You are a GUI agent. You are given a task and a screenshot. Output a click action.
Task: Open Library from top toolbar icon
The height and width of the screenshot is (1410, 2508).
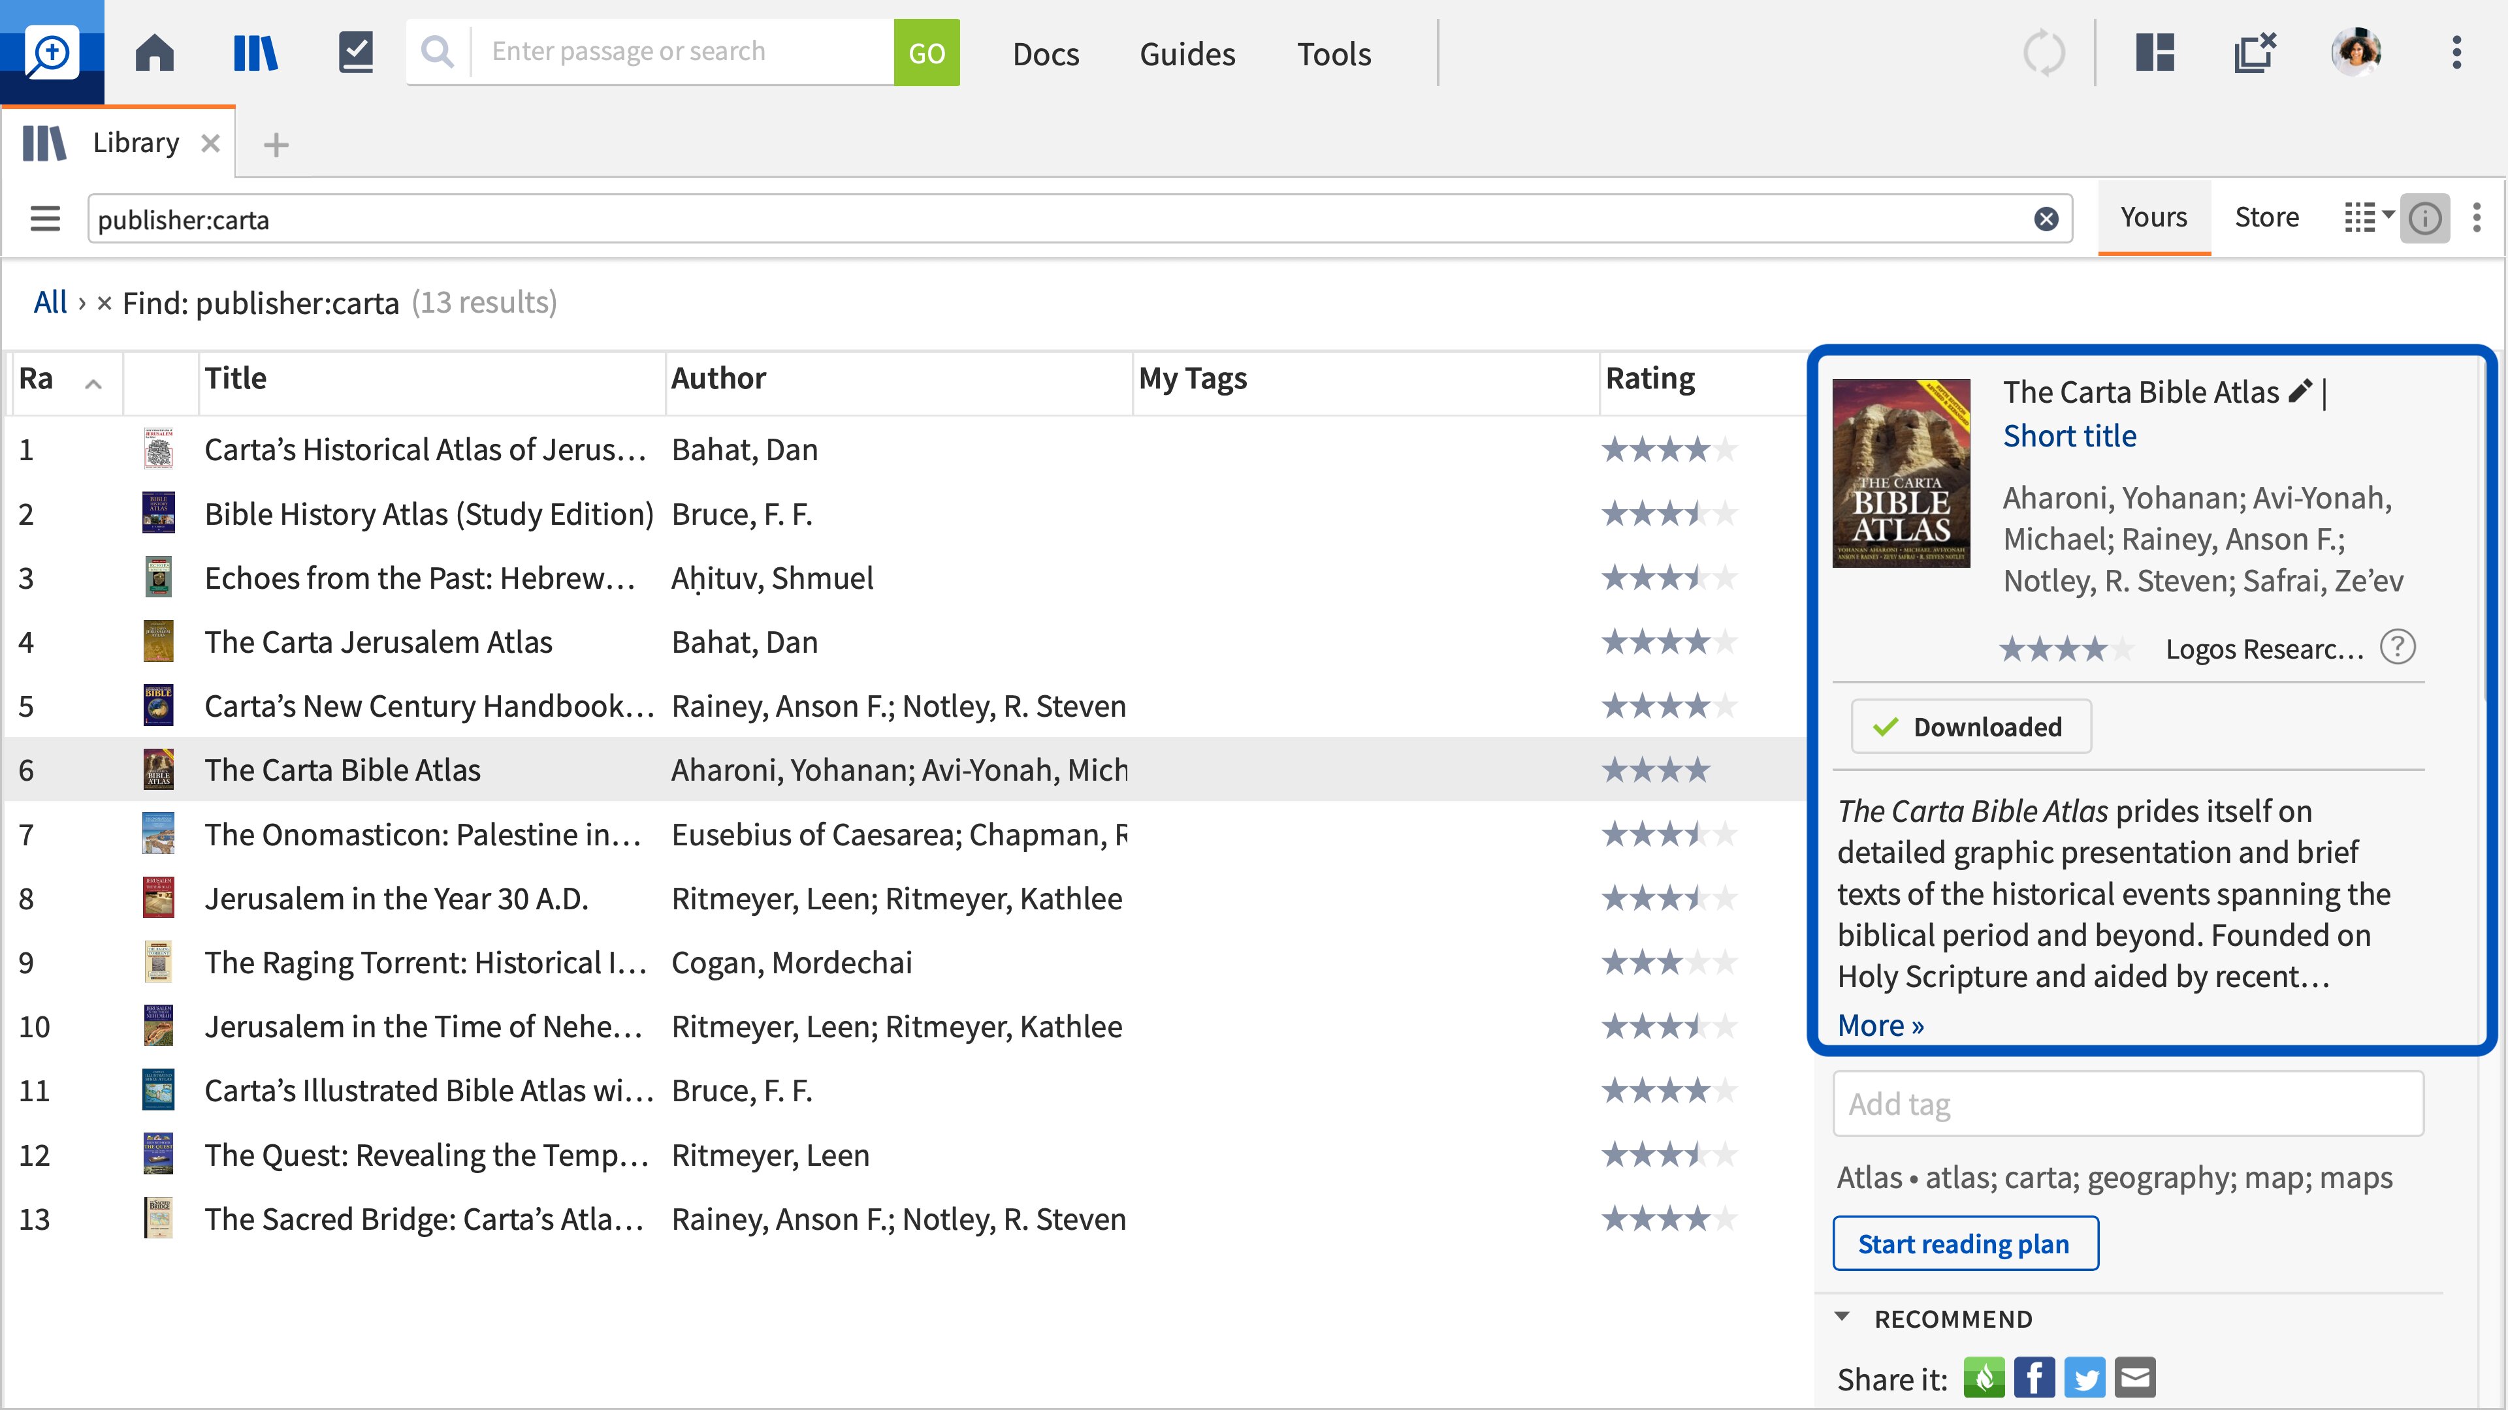(x=256, y=52)
